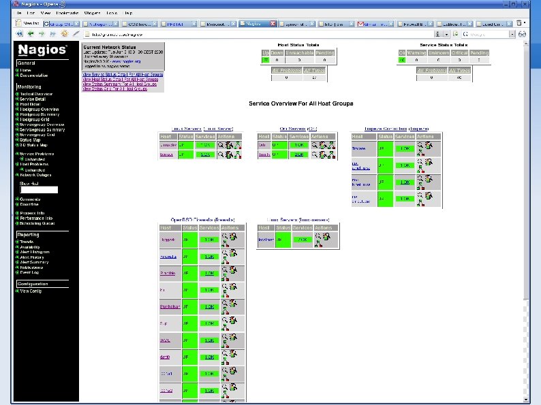Click the magnifier in second Citi Servers row
541x405 pixels.
click(314, 155)
